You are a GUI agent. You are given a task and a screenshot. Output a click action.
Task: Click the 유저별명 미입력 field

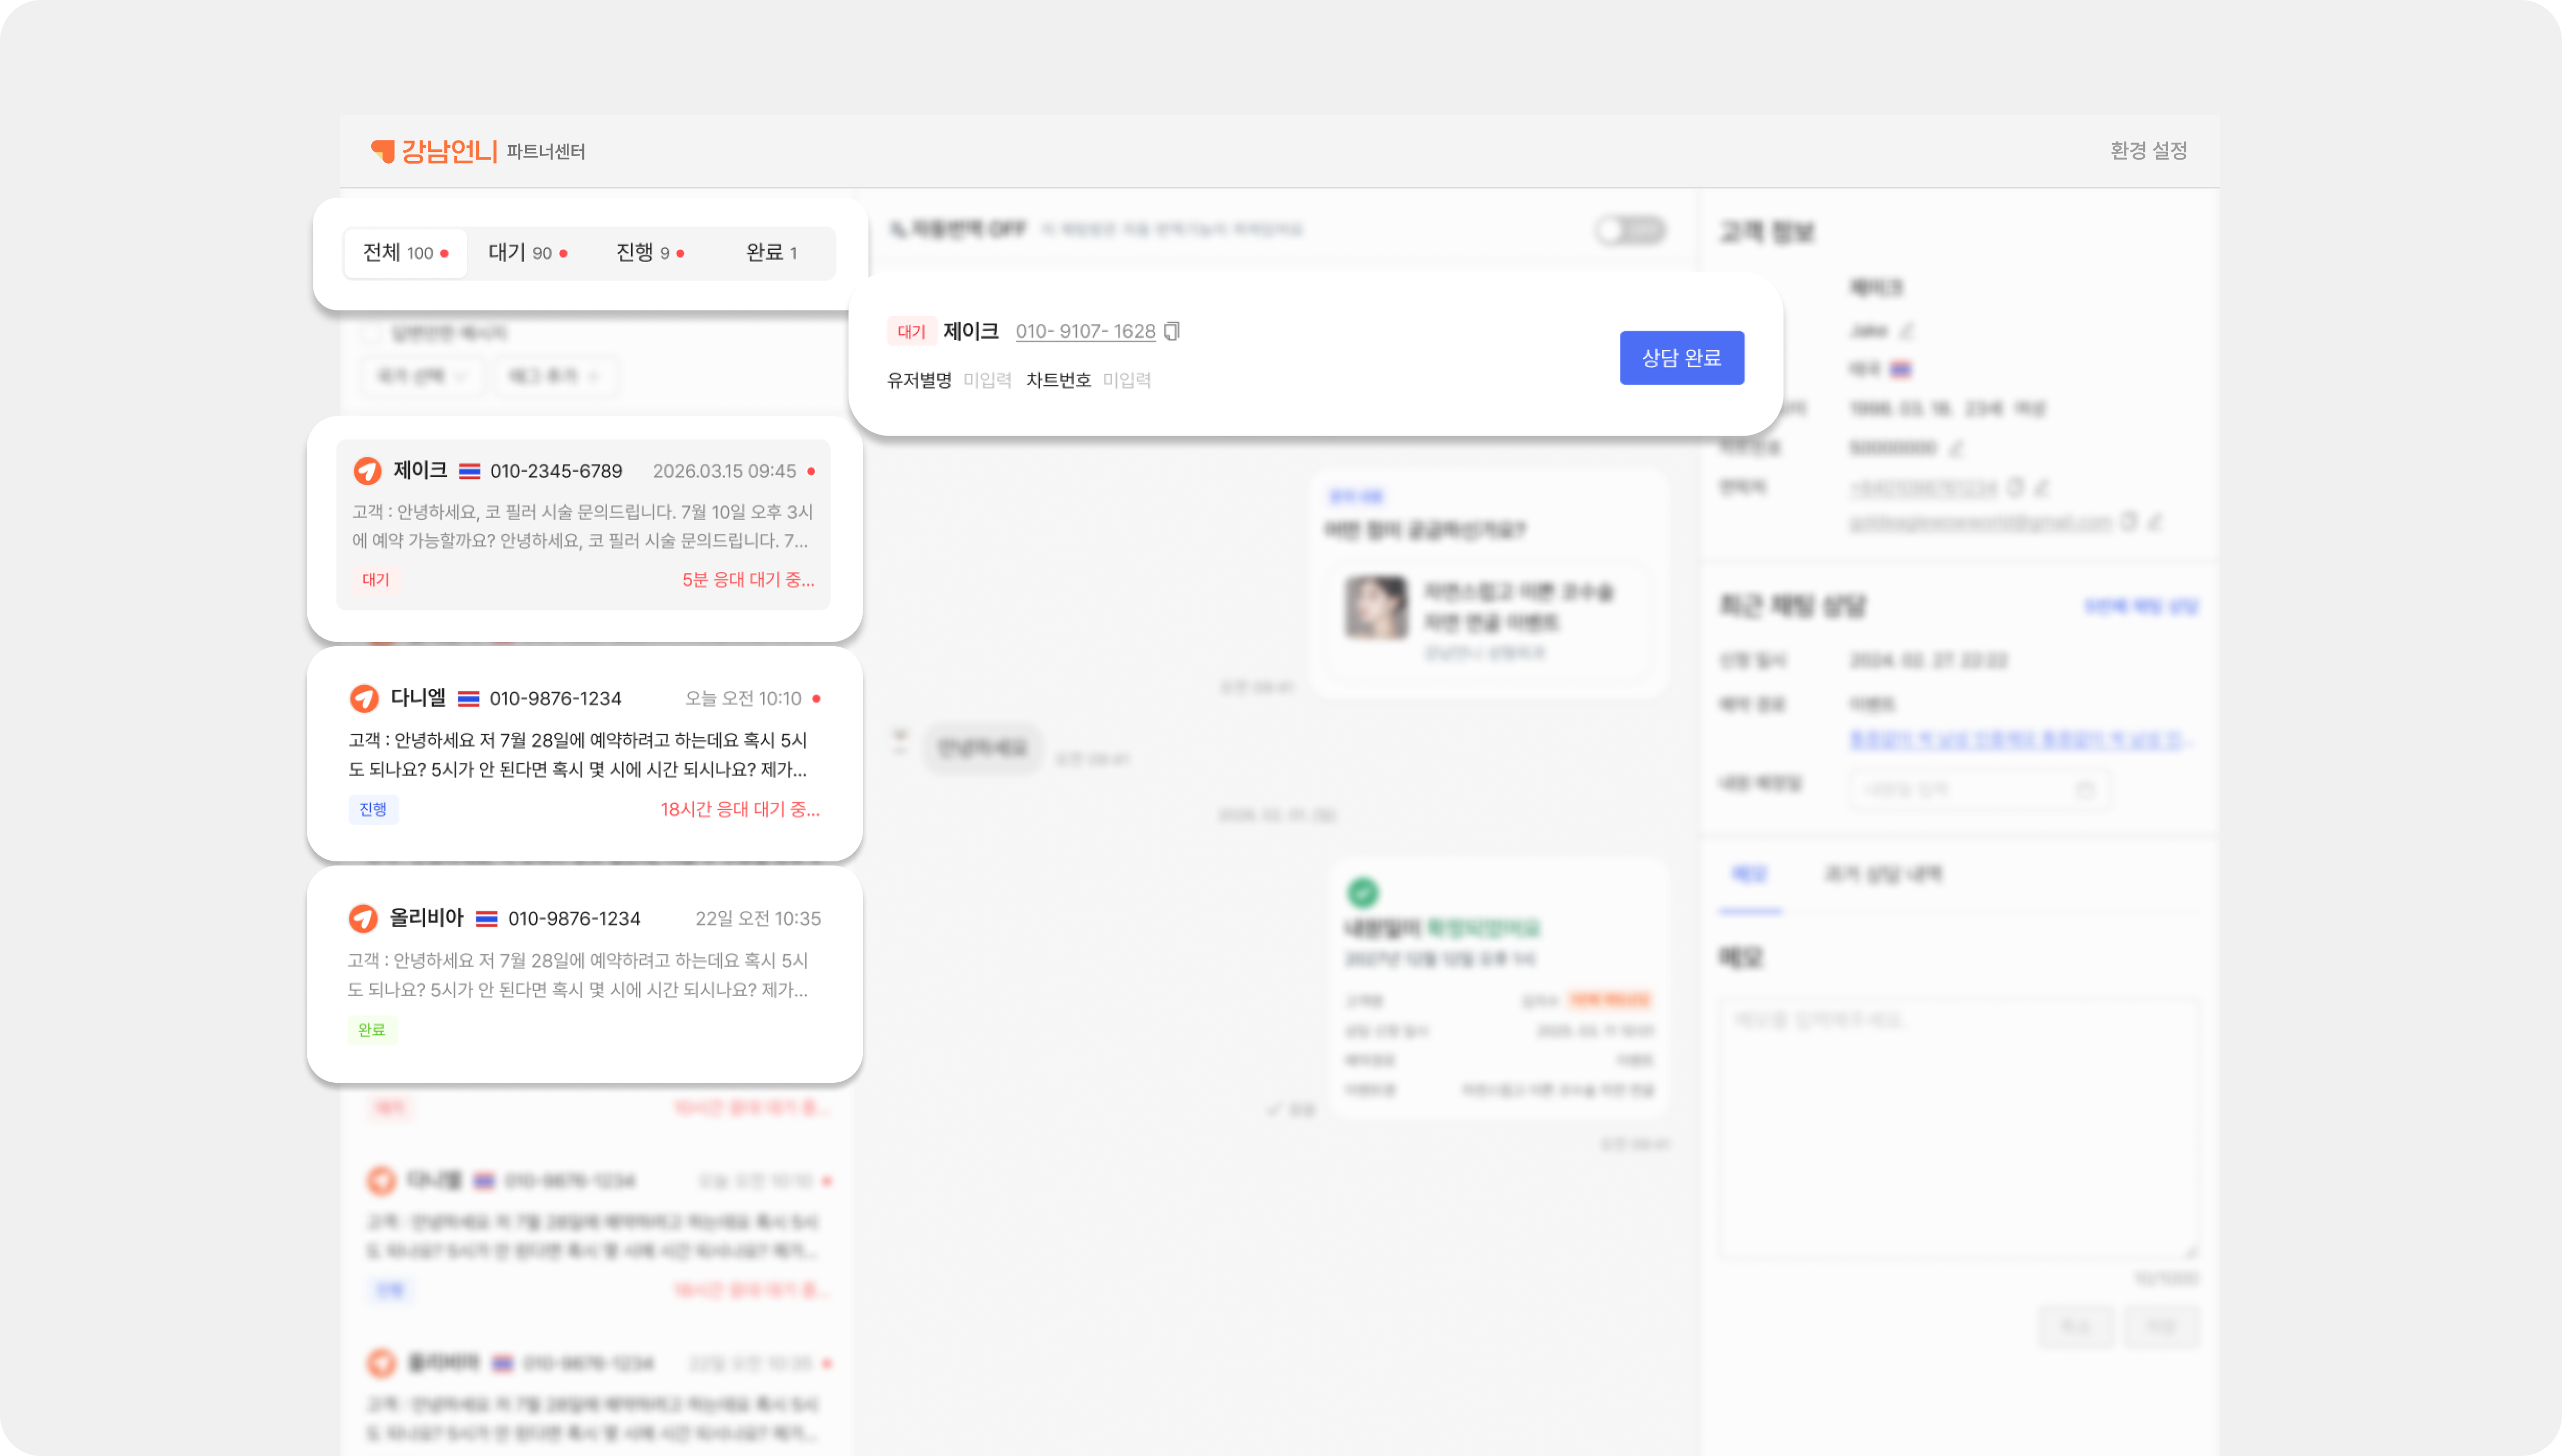[987, 380]
